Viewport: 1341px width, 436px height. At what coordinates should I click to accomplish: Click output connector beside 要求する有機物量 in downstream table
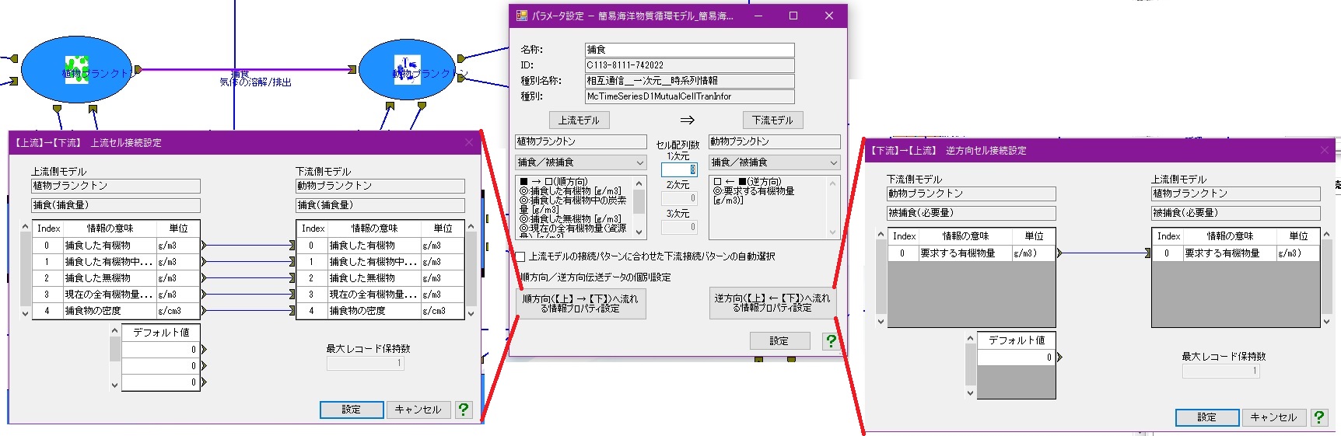point(1059,253)
